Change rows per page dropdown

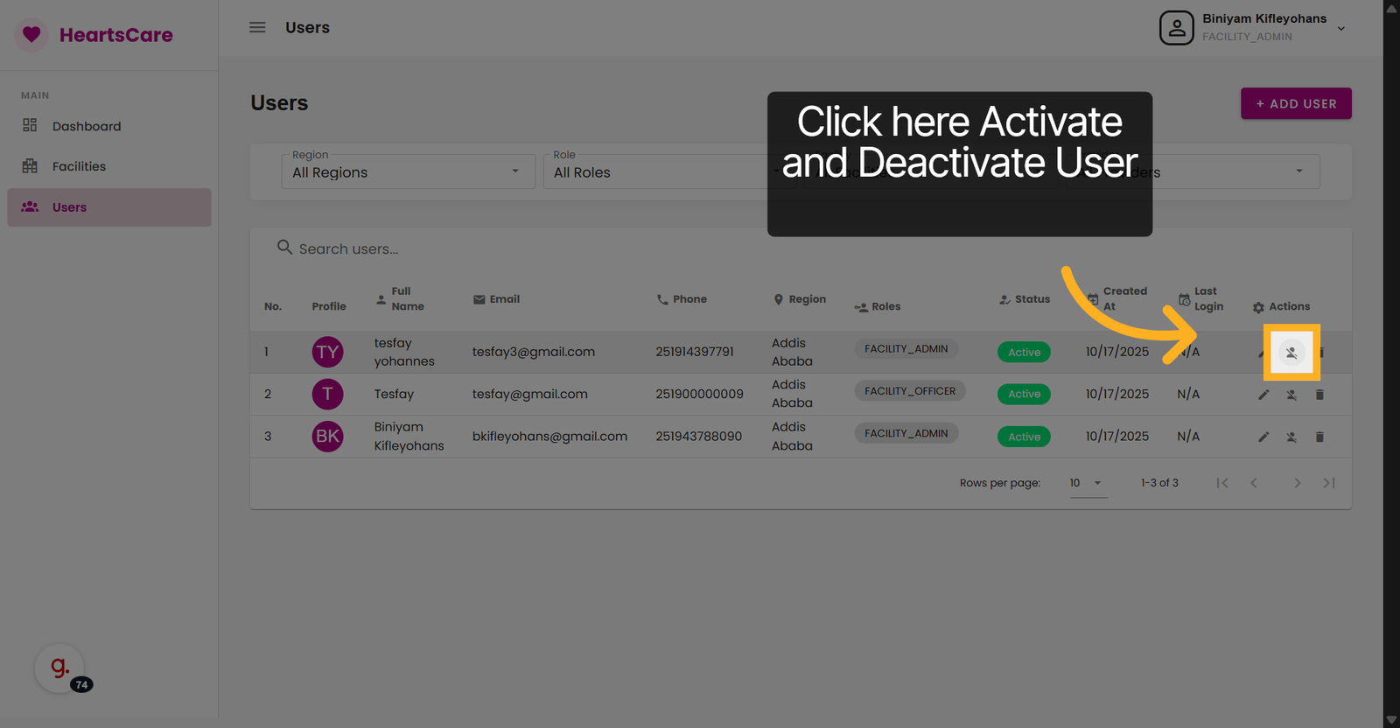pyautogui.click(x=1087, y=483)
